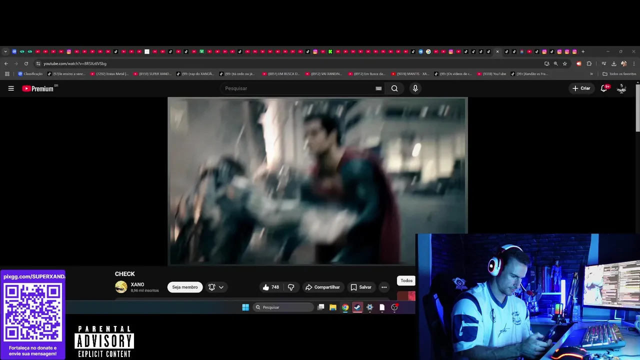The image size is (640, 360).
Task: Open the YouTube hamburger guide menu
Action: click(x=11, y=88)
